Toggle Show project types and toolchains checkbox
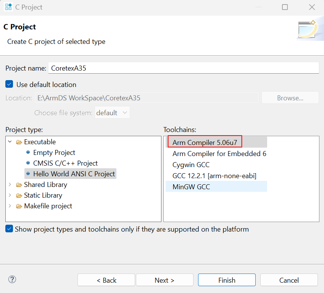 coord(9,229)
